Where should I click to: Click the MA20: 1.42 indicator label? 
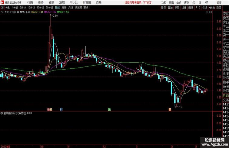pyautogui.click(x=50, y=12)
